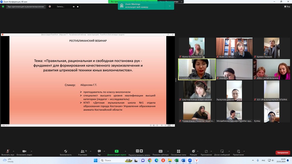Open audio options arrow beside Включить звук
Image resolution: width=292 pixels, height=164 pixels.
point(13,151)
